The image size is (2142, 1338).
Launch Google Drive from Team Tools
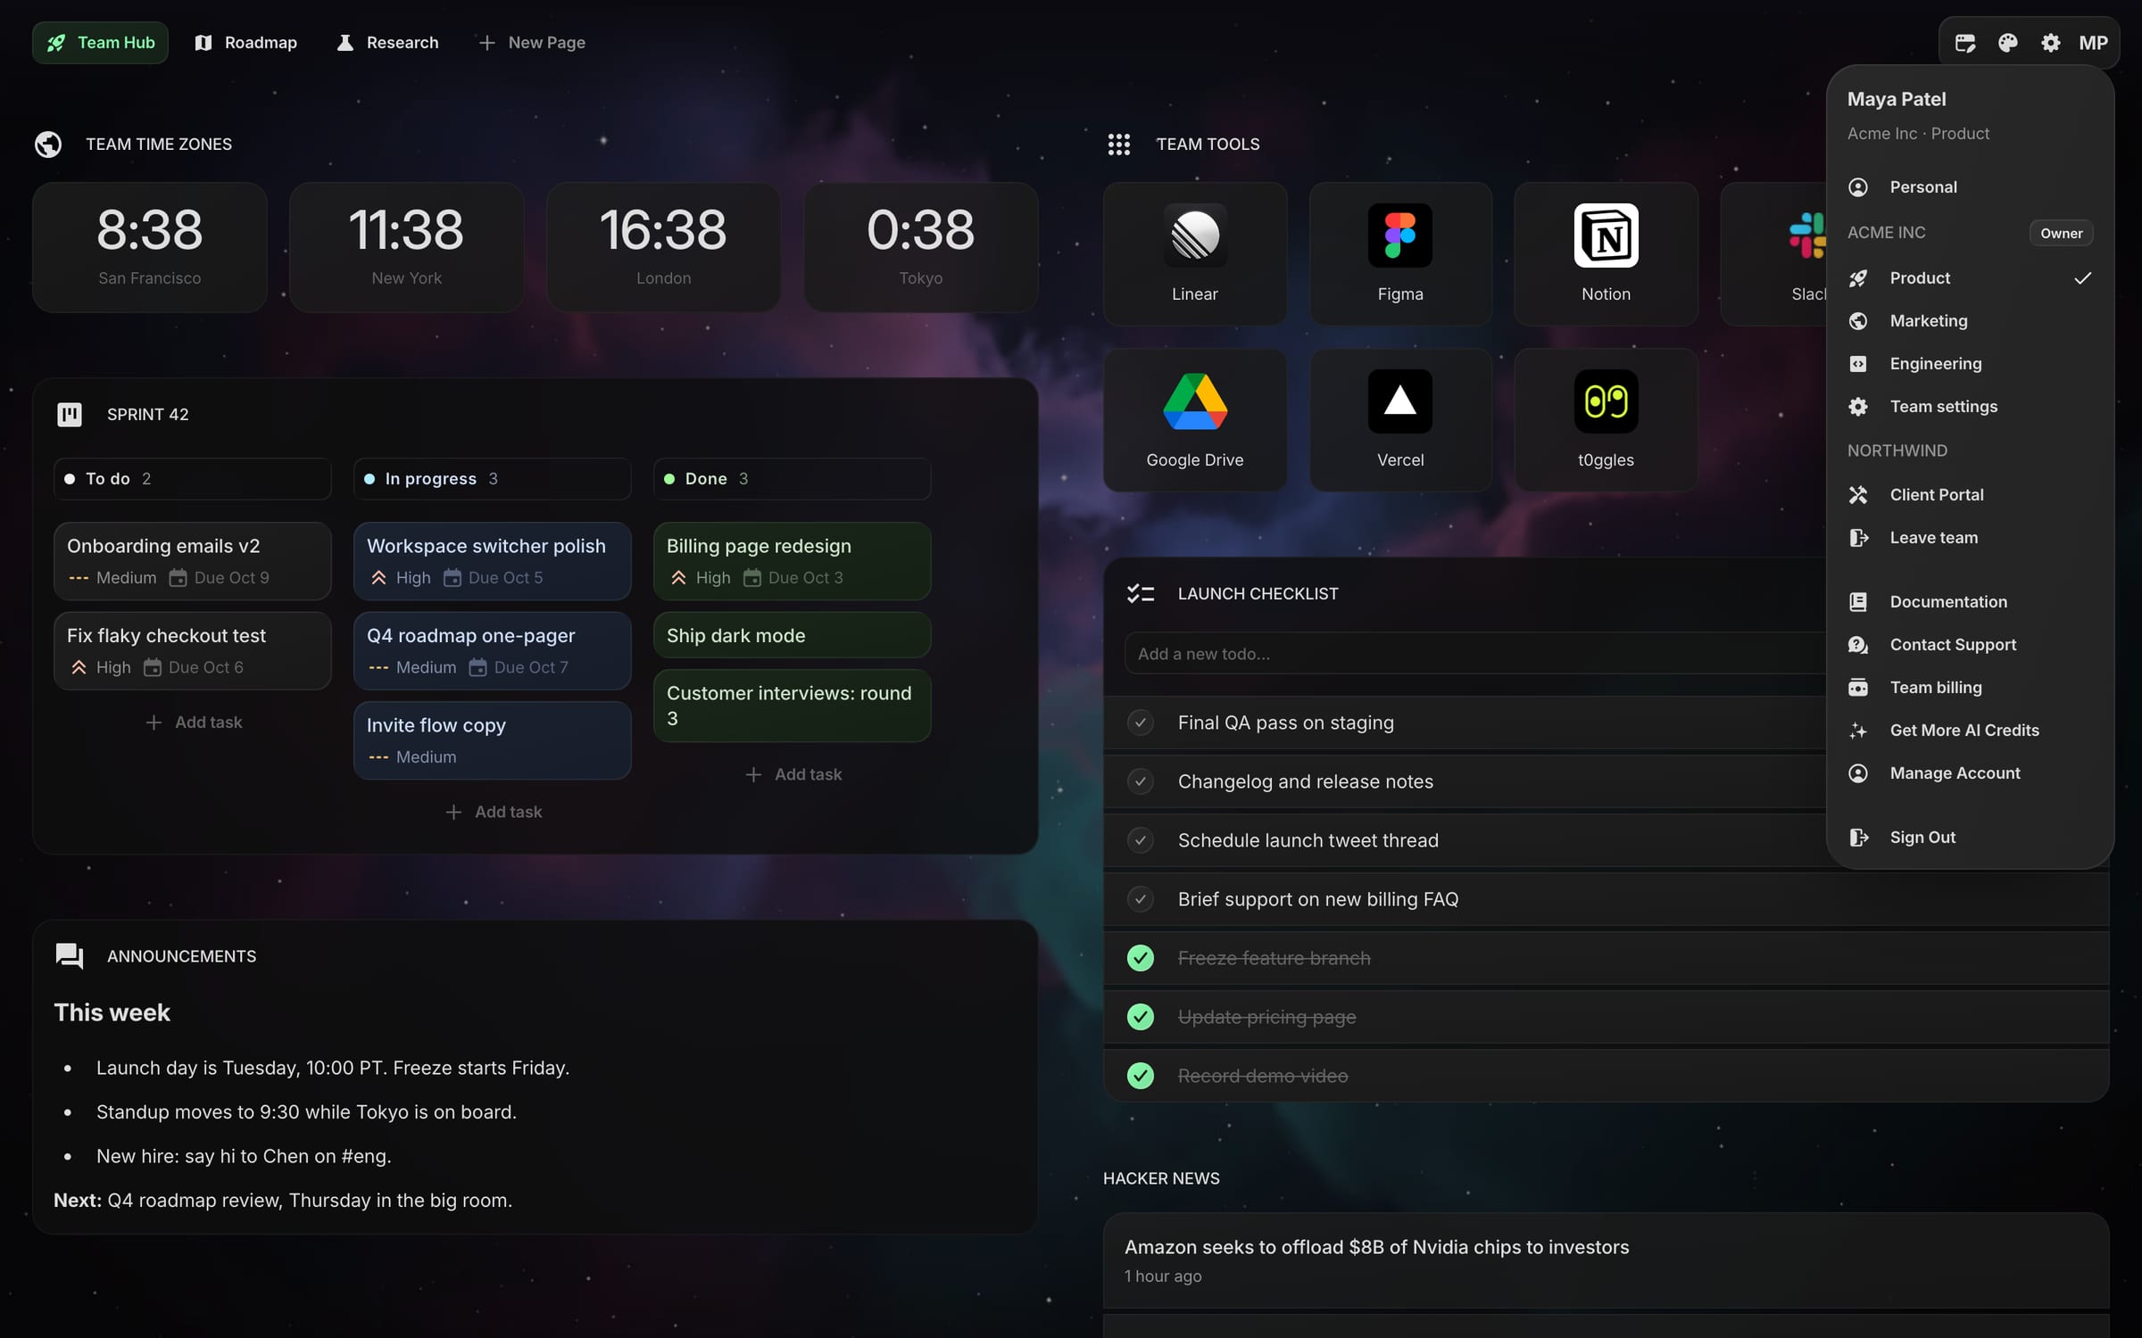pyautogui.click(x=1194, y=420)
